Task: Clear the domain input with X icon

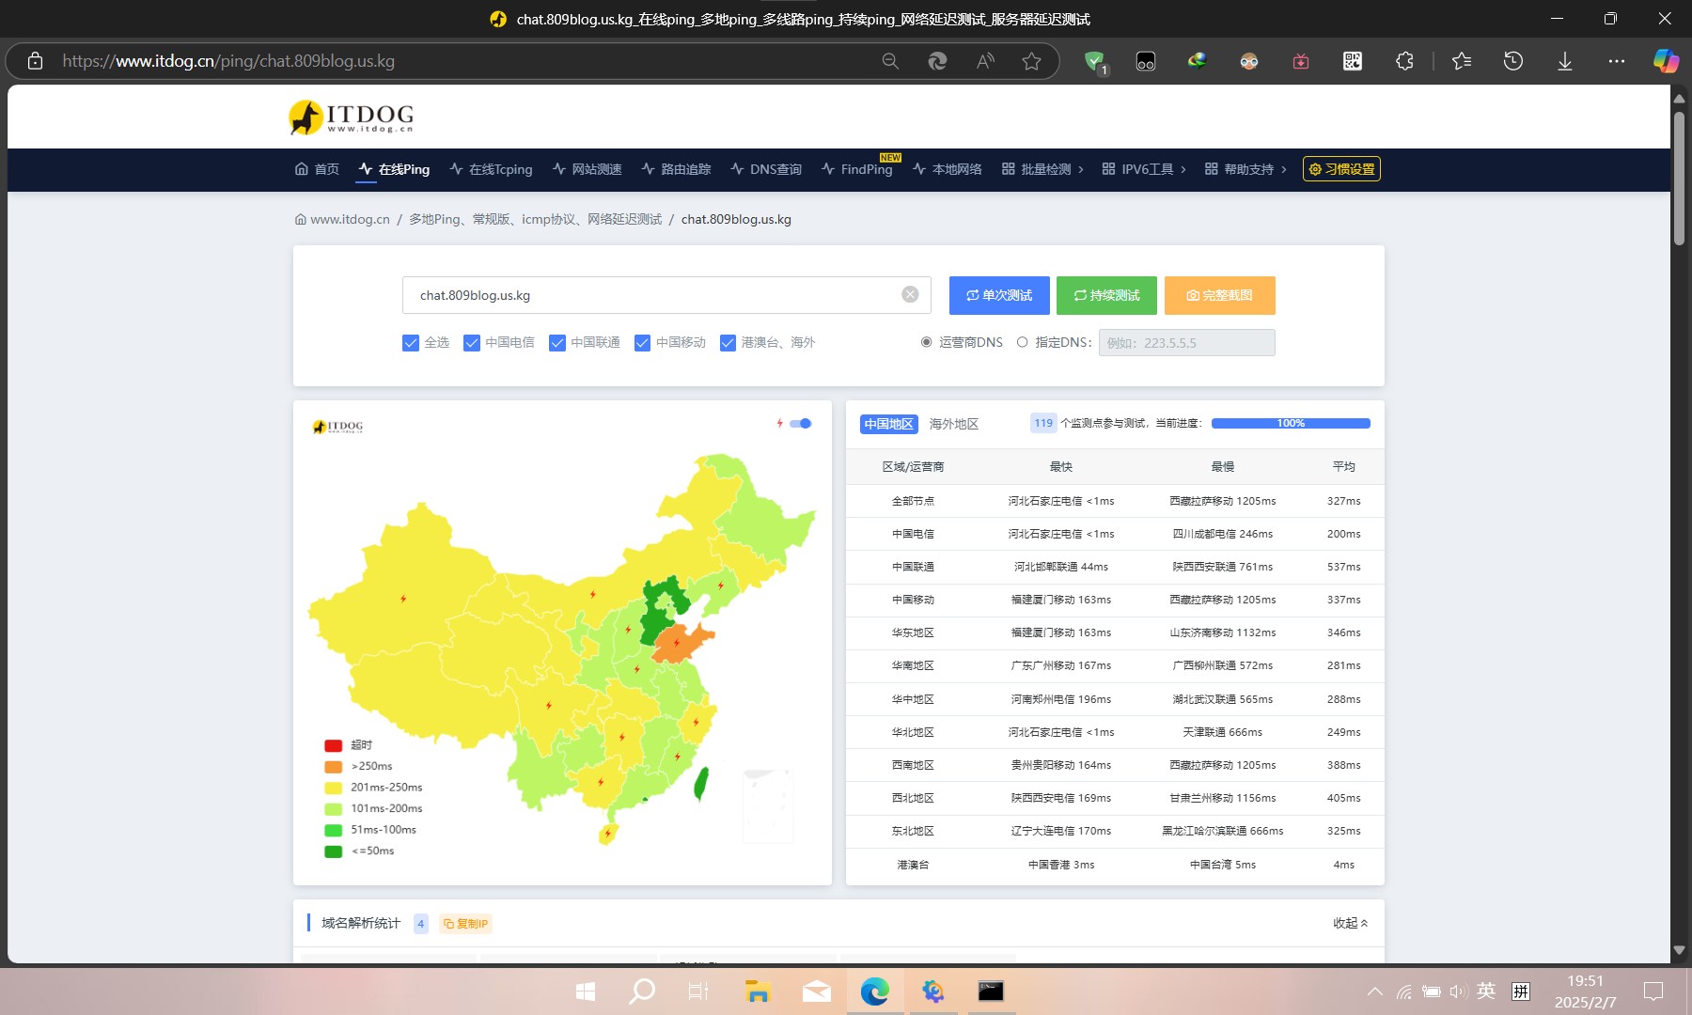Action: pos(910,294)
